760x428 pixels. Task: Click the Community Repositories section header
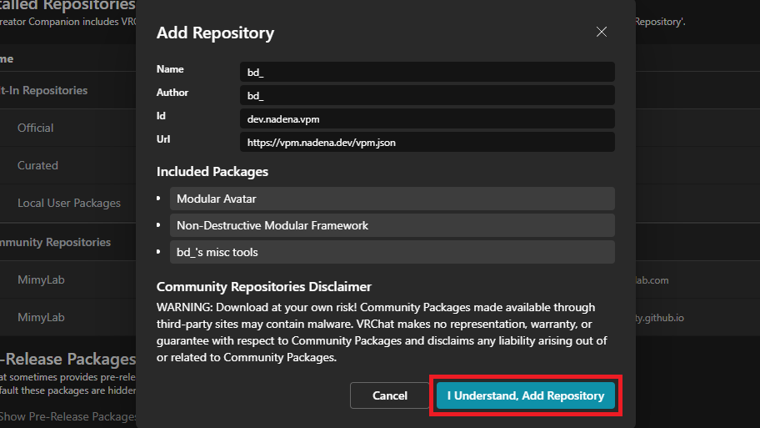(55, 242)
